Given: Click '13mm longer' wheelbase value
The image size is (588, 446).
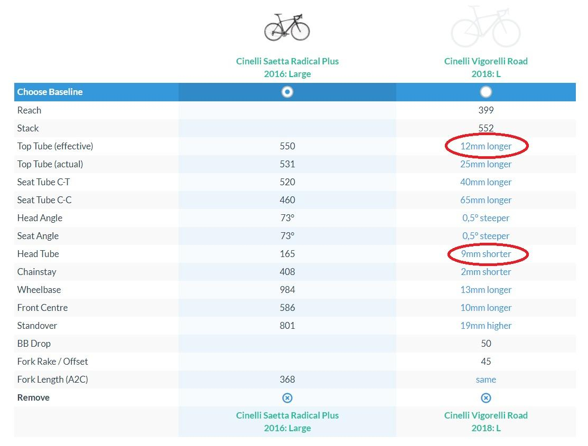Looking at the screenshot, I should coord(486,290).
